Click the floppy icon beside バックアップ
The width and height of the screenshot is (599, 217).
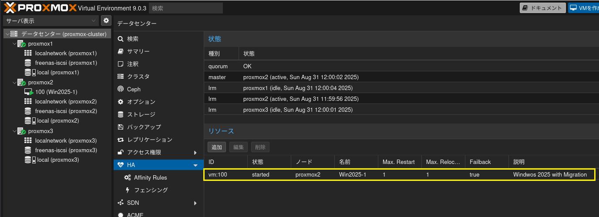(121, 127)
